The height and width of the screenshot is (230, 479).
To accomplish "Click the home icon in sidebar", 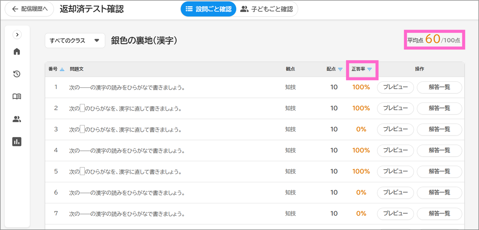I will [x=17, y=51].
